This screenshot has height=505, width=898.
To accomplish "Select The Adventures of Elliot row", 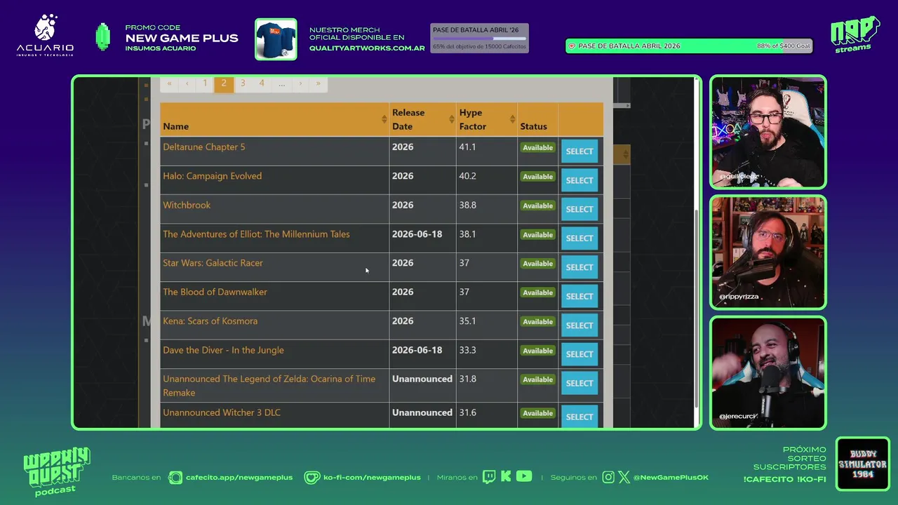I will (579, 238).
